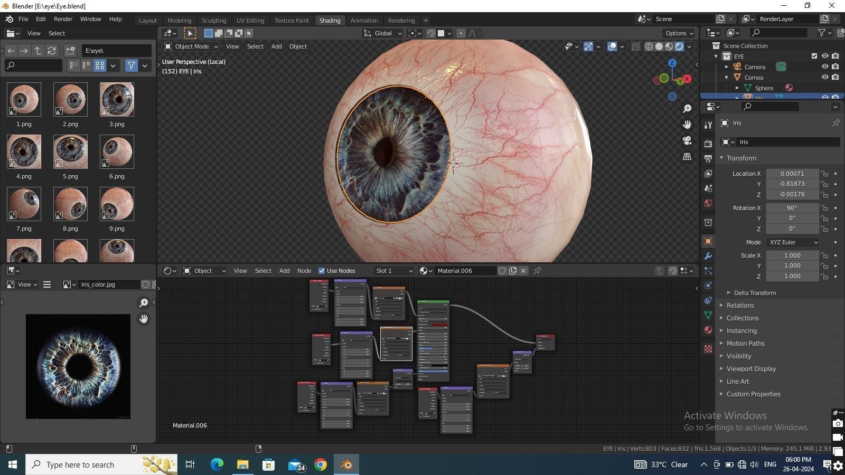Image resolution: width=845 pixels, height=475 pixels.
Task: Open the Object Data mesh tab
Action: [x=708, y=315]
